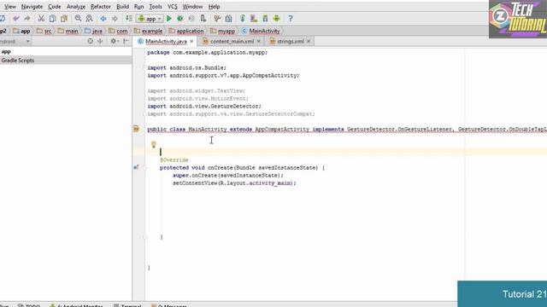Click the Make Project icon
Viewport: 547px width, 307px height.
point(129,19)
